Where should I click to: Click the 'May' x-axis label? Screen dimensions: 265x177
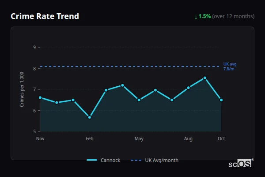coord(139,139)
